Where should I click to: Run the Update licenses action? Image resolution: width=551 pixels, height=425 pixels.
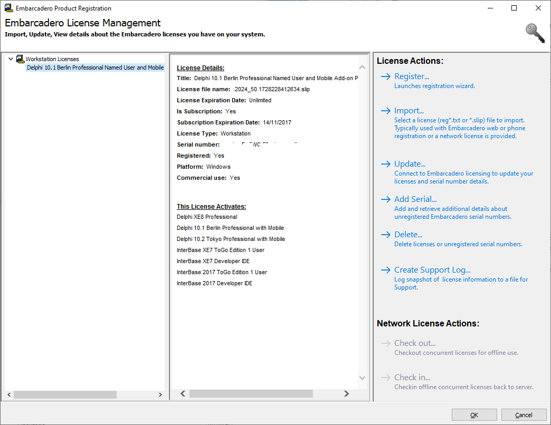[410, 164]
